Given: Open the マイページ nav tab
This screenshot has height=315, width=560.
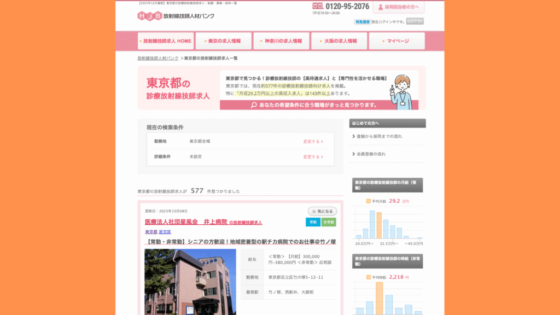Looking at the screenshot, I should [x=396, y=41].
